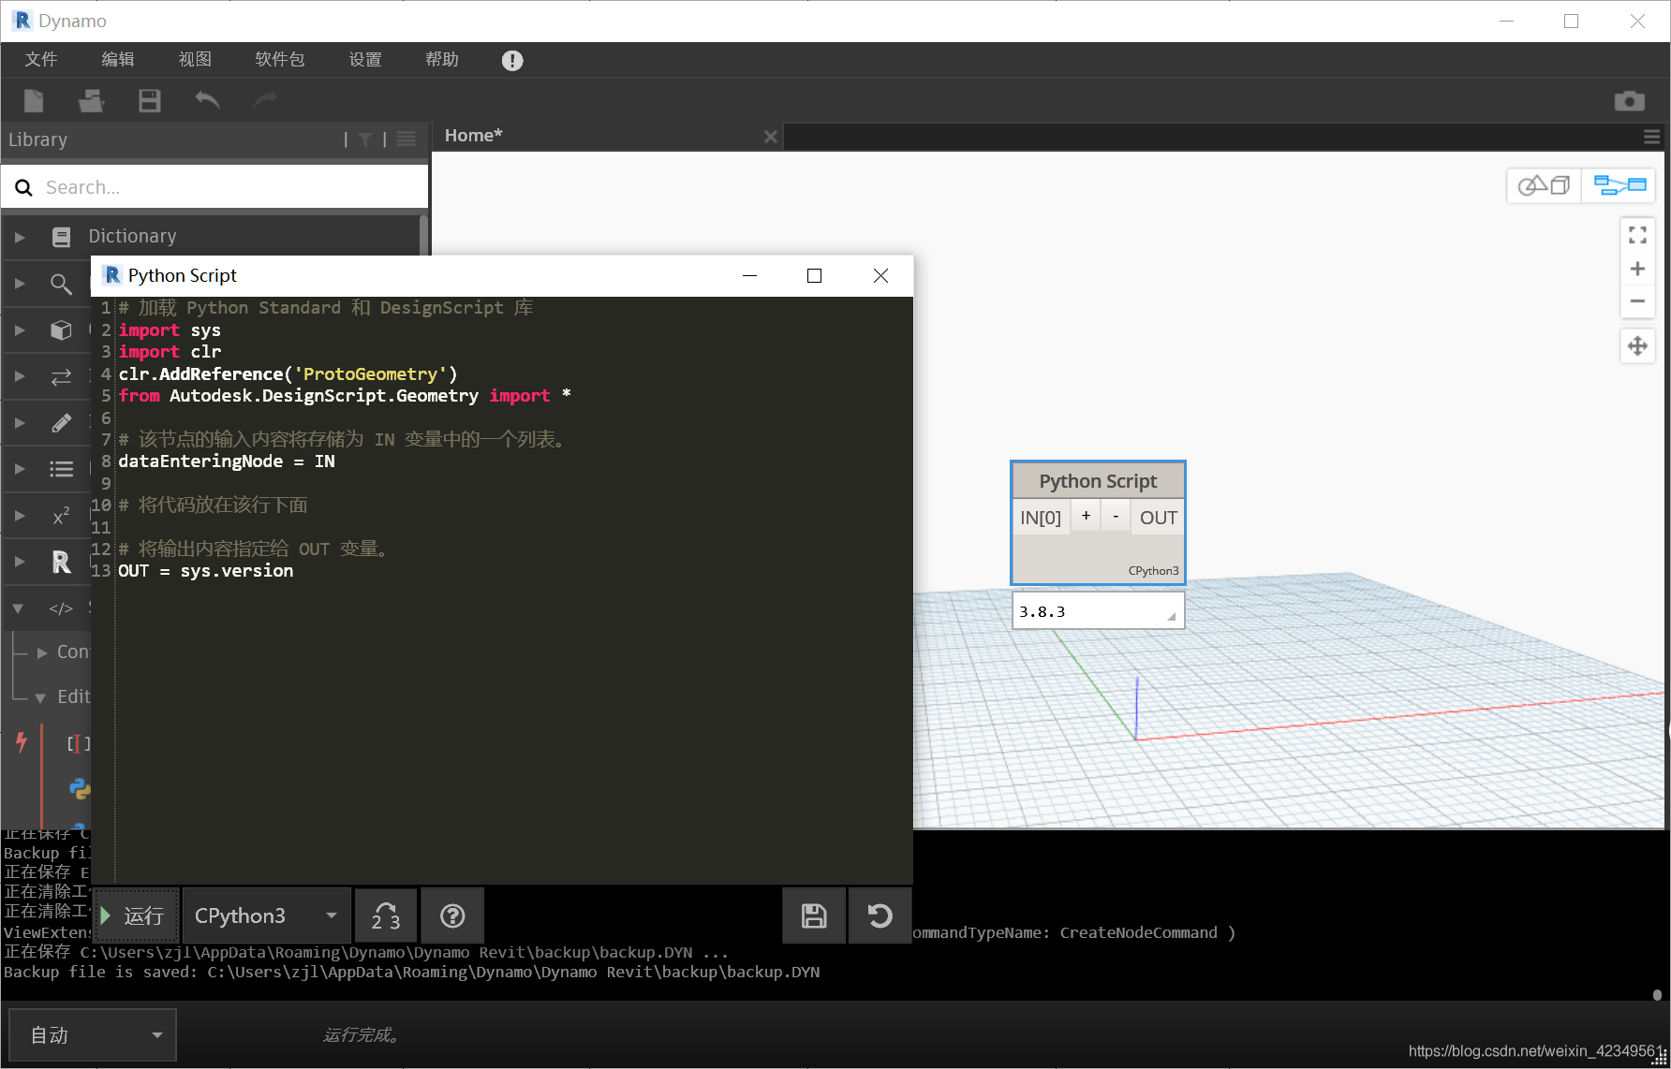The image size is (1671, 1069).
Task: Minimize the Python Script editor window
Action: pyautogui.click(x=749, y=275)
